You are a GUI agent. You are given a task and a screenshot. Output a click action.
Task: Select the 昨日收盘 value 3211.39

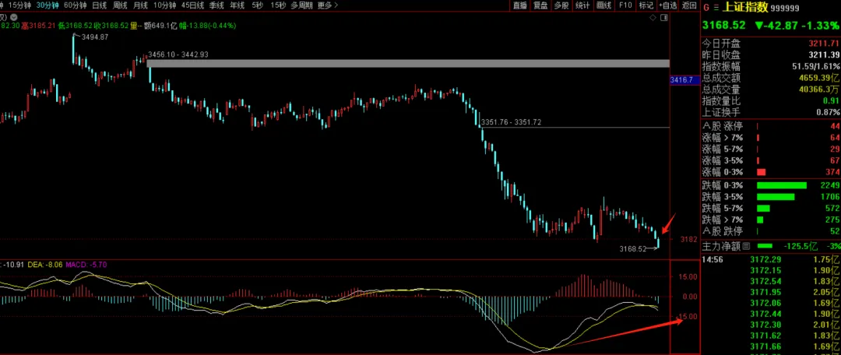pyautogui.click(x=823, y=54)
